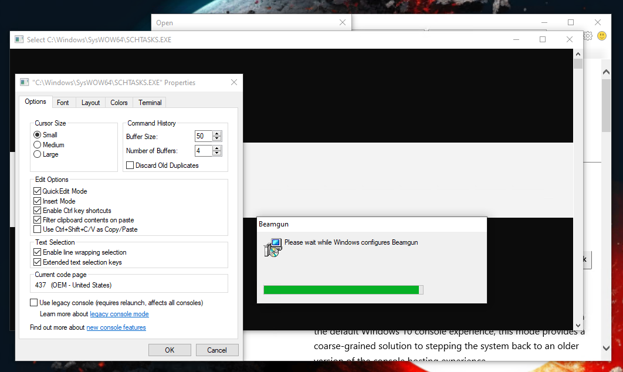Click the console icon in the Properties title bar
The width and height of the screenshot is (623, 372).
(25, 83)
